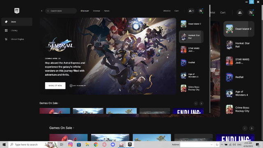
Task: Launch Opera browser from the taskbar
Action: click(x=104, y=144)
